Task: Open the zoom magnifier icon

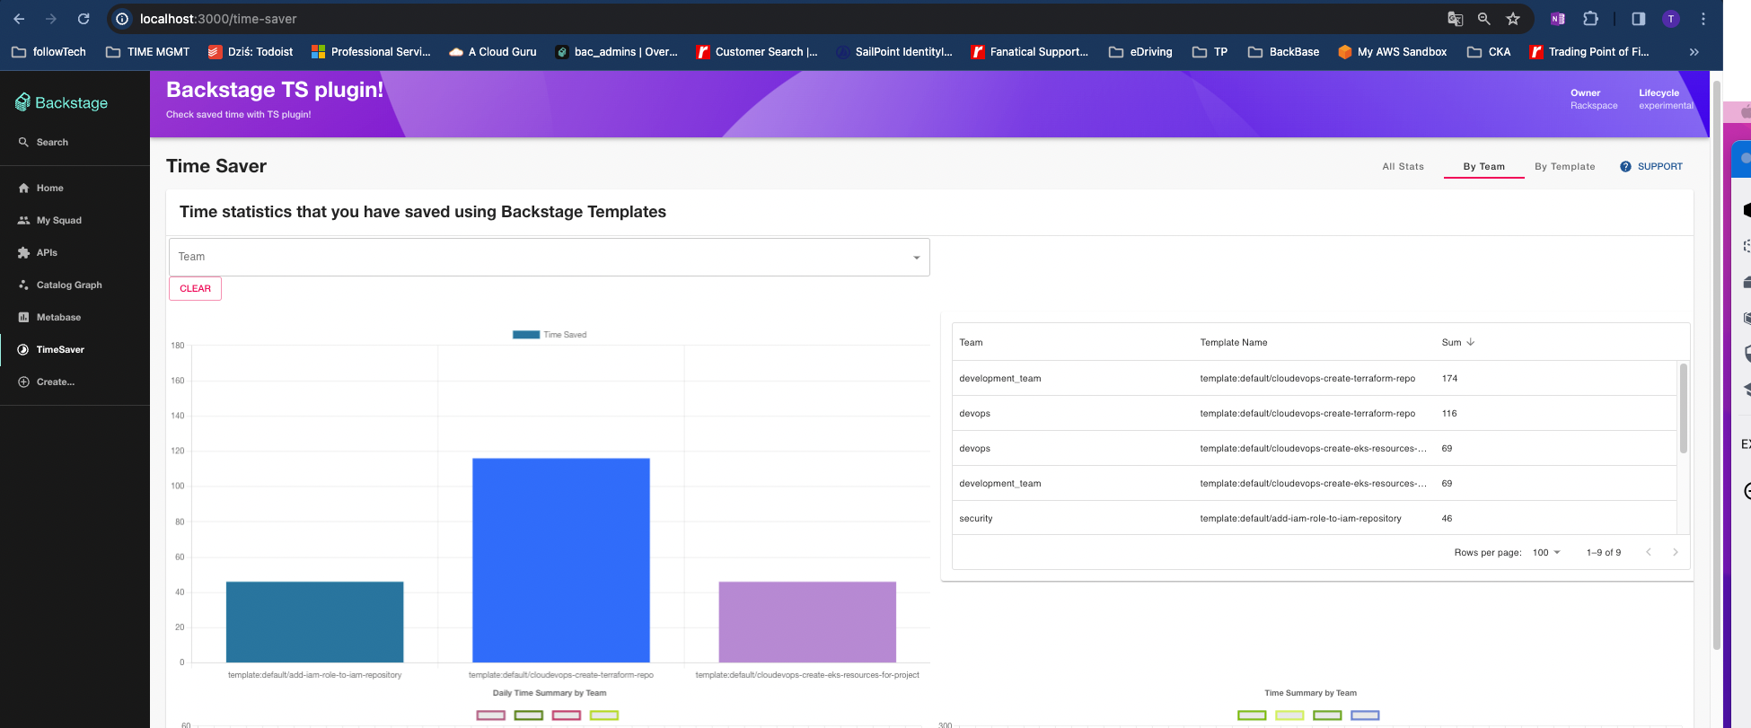Action: point(1484,18)
